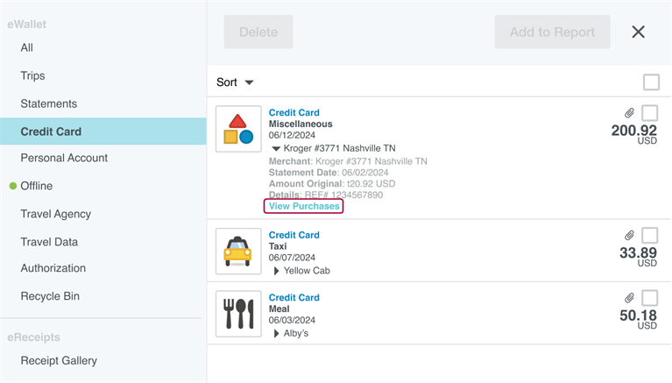The width and height of the screenshot is (672, 383).
Task: Click the Add to Report button
Action: 553,32
